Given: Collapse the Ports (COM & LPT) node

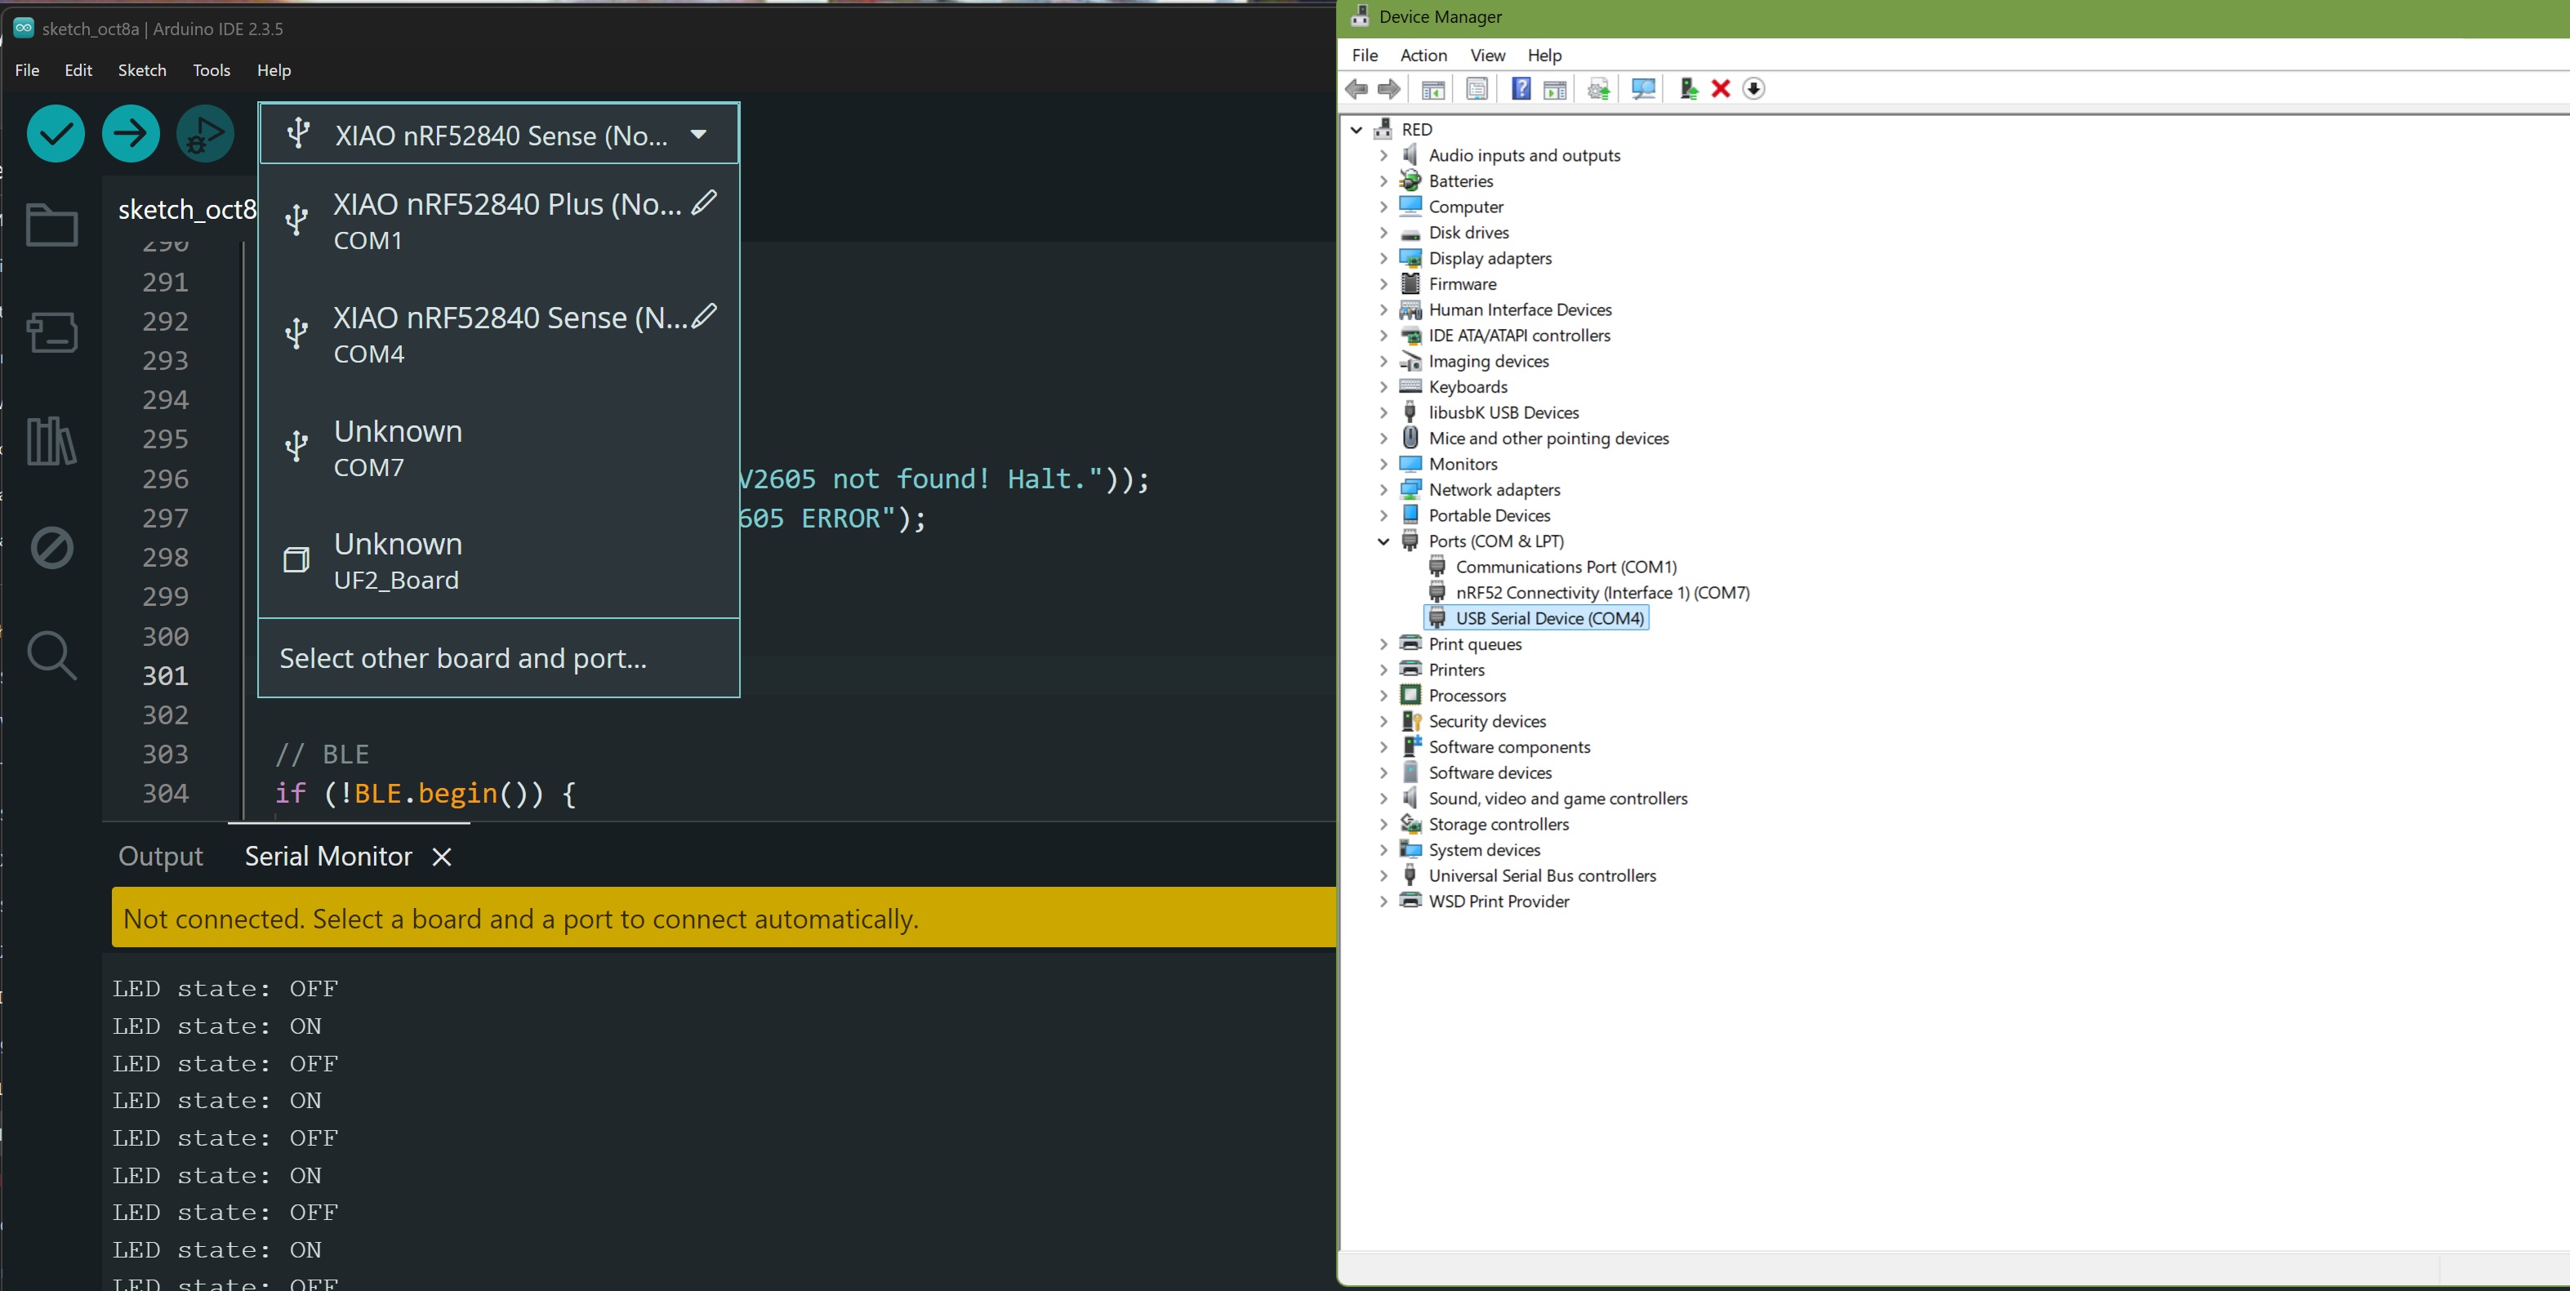Looking at the screenshot, I should click(1383, 541).
